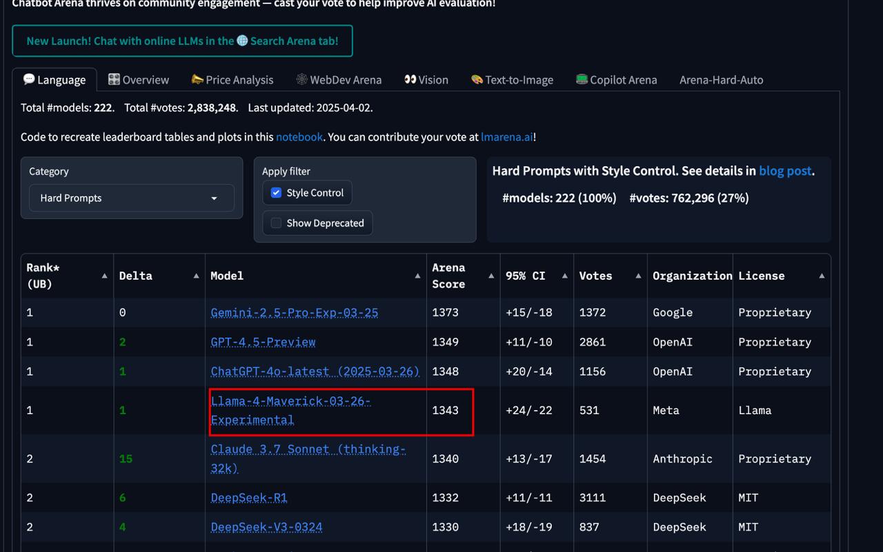Viewport: 883px width, 552px height.
Task: Sort by 95% CI column arrow
Action: pos(564,276)
